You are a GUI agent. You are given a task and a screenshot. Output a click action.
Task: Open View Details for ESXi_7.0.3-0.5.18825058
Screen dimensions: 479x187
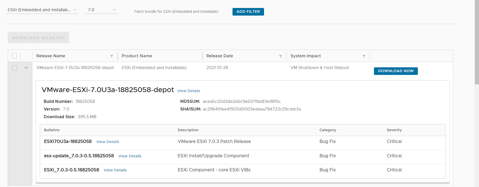(x=115, y=170)
